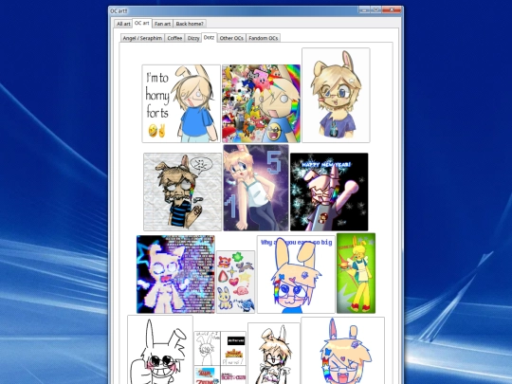This screenshot has height=384, width=512.
Task: Open the Fan art tab
Action: pyautogui.click(x=162, y=24)
